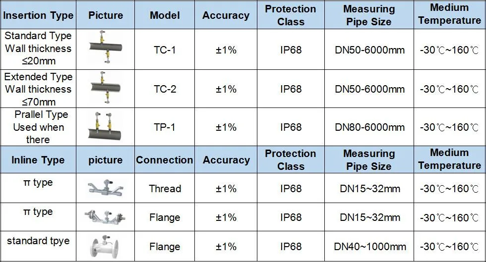Click the TC-1 model cell
This screenshot has height=262, width=486.
tap(165, 50)
